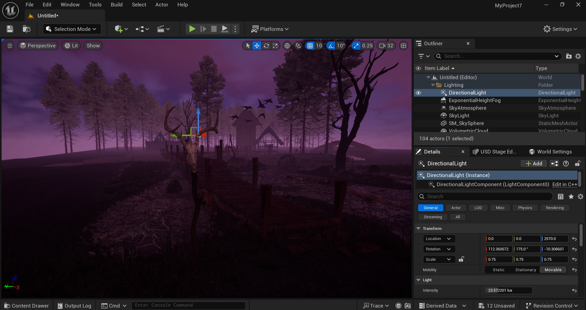Image resolution: width=586 pixels, height=310 pixels.
Task: Open the Show flags menu in the viewport
Action: tap(93, 46)
